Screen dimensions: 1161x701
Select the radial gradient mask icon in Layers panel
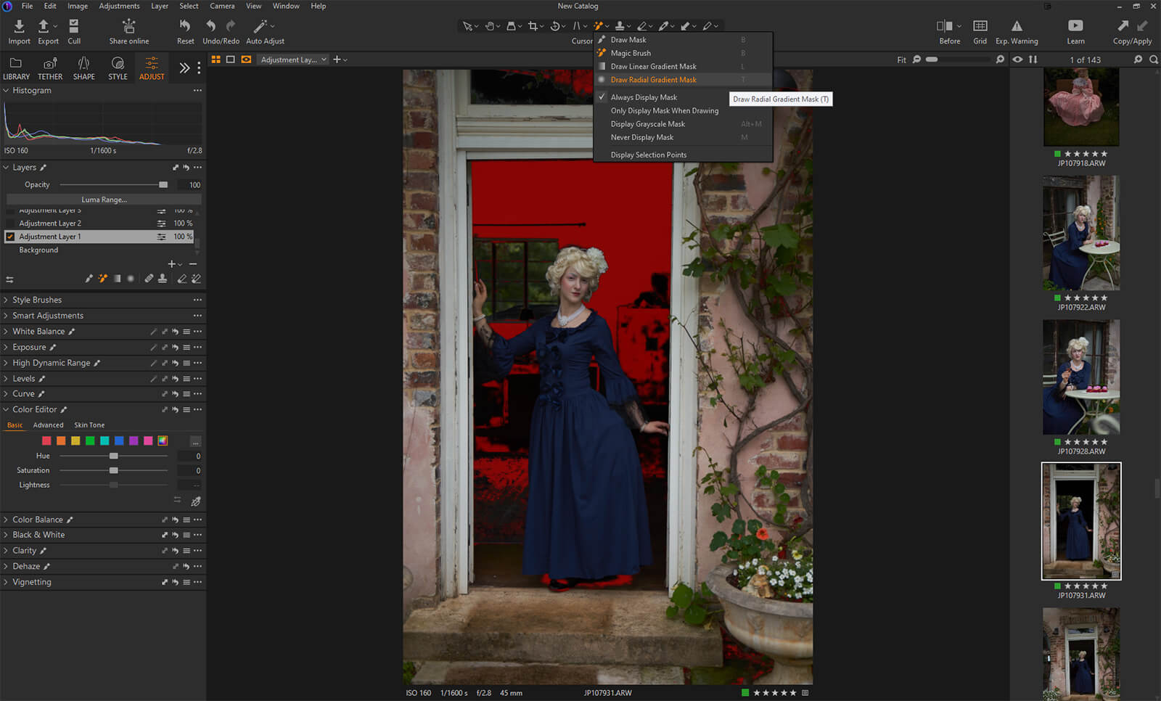tap(131, 279)
